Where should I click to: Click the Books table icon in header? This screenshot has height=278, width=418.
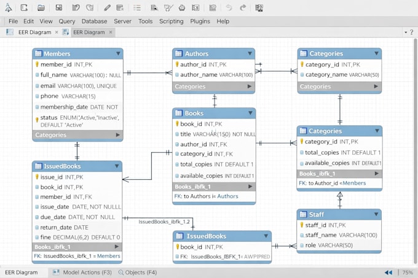pyautogui.click(x=178, y=113)
